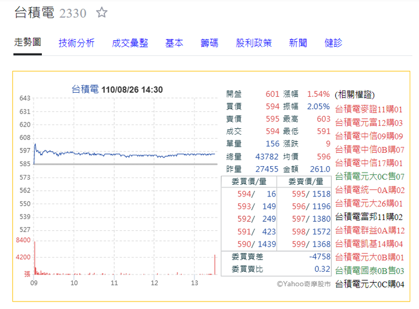This screenshot has width=419, height=309.
Task: Click ask row 596/ 1196
Action: [x=311, y=206]
